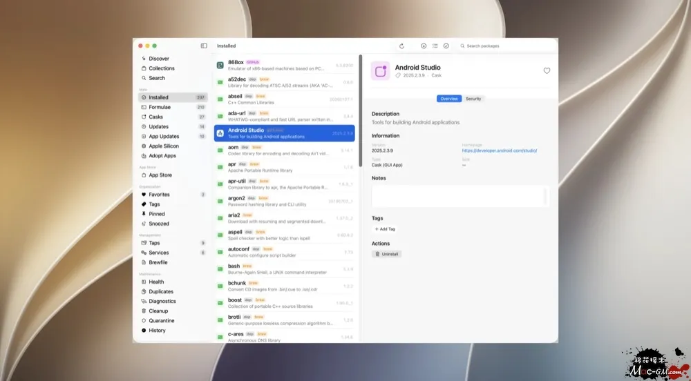Select the a52dec package row
The height and width of the screenshot is (381, 691).
tap(284, 82)
